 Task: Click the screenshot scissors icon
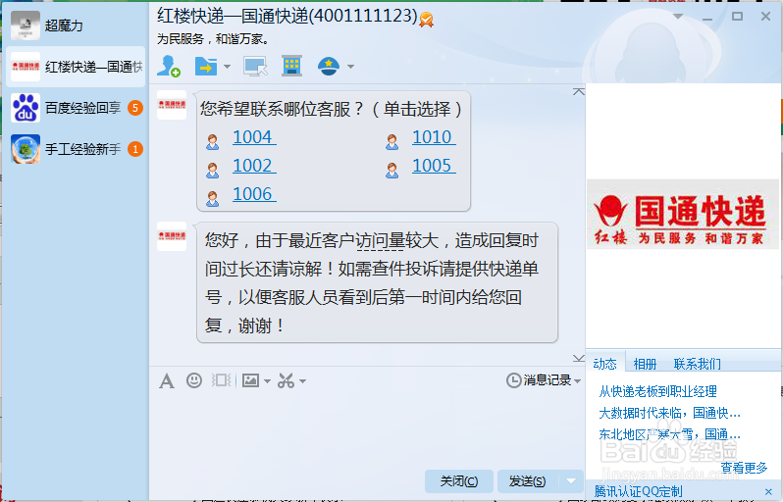coord(287,380)
